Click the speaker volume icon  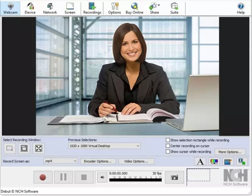(102, 177)
